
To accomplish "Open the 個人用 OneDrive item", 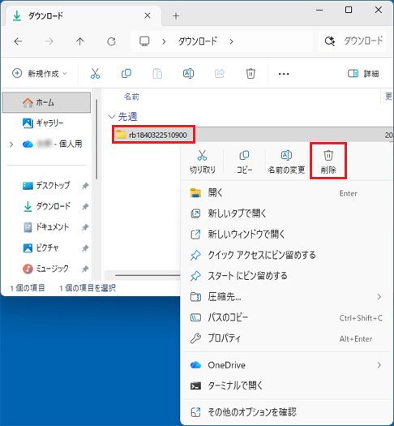I will coord(52,144).
